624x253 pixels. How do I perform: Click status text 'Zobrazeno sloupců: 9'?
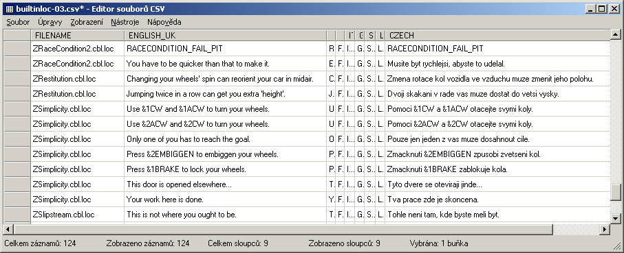(x=344, y=243)
